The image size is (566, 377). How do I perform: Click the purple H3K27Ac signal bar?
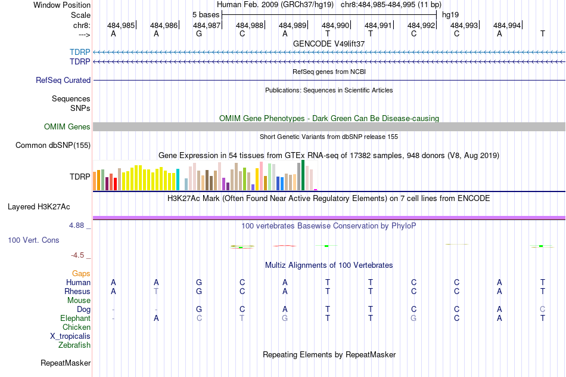tap(329, 218)
